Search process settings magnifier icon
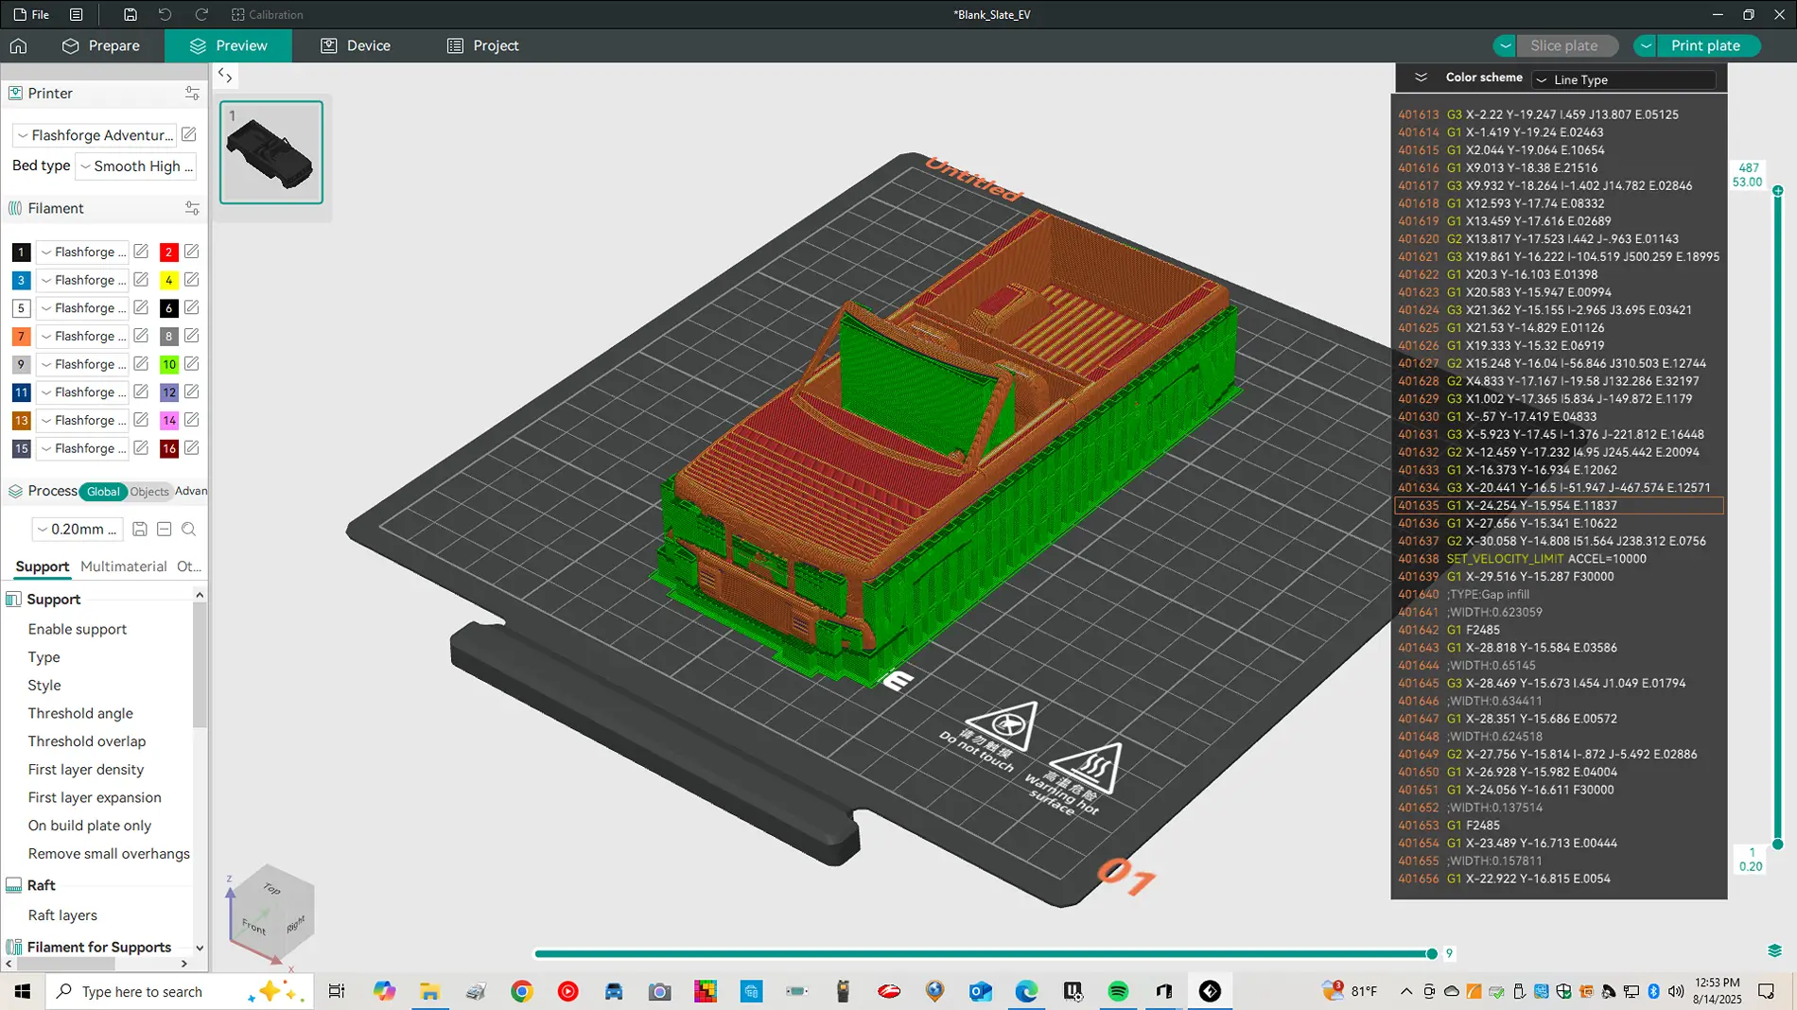 pos(189,530)
